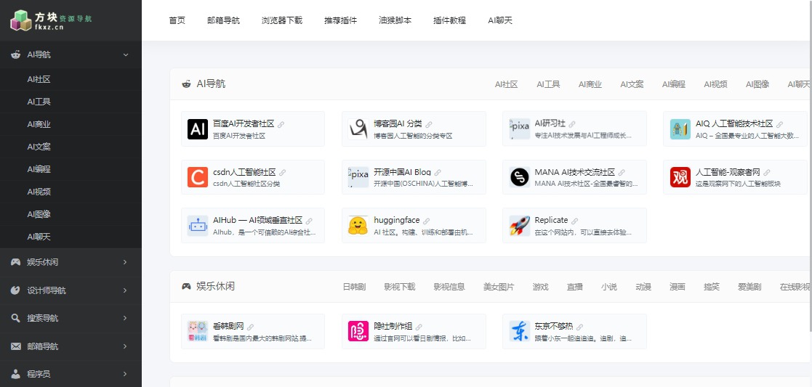Click the AIQ 人工智能技术社区 icon
Viewport: 812px width, 387px height.
[680, 129]
